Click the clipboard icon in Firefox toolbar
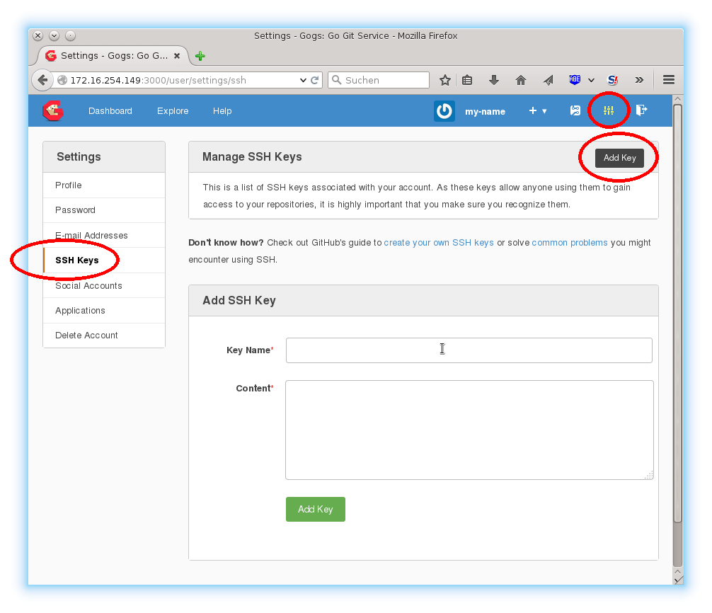The image size is (712, 613). pos(467,79)
